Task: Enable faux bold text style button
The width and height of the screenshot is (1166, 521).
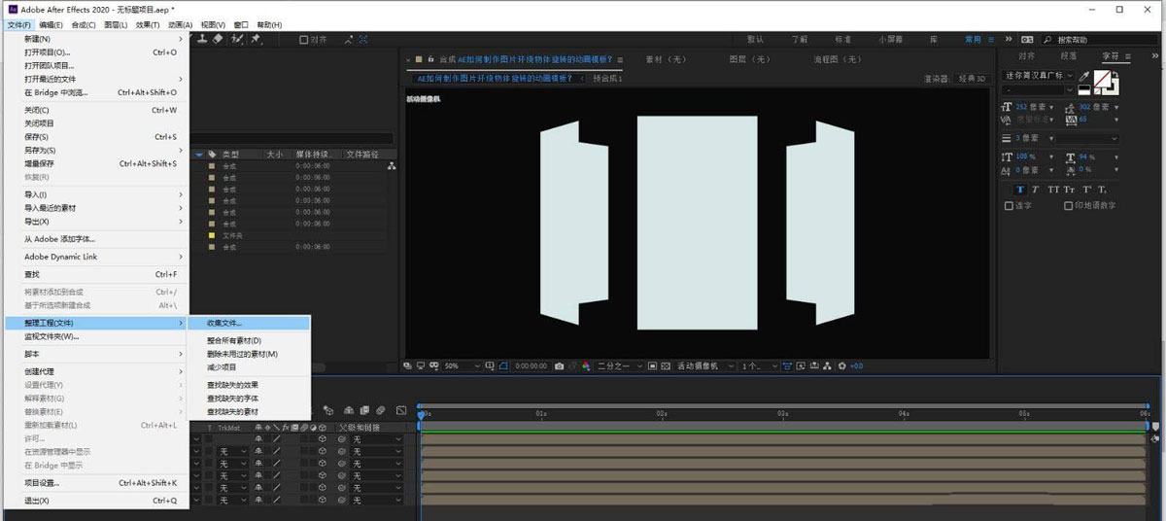Action: click(x=1019, y=190)
